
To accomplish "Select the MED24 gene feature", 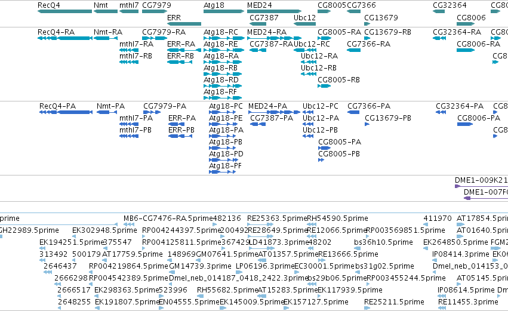I will (274, 11).
